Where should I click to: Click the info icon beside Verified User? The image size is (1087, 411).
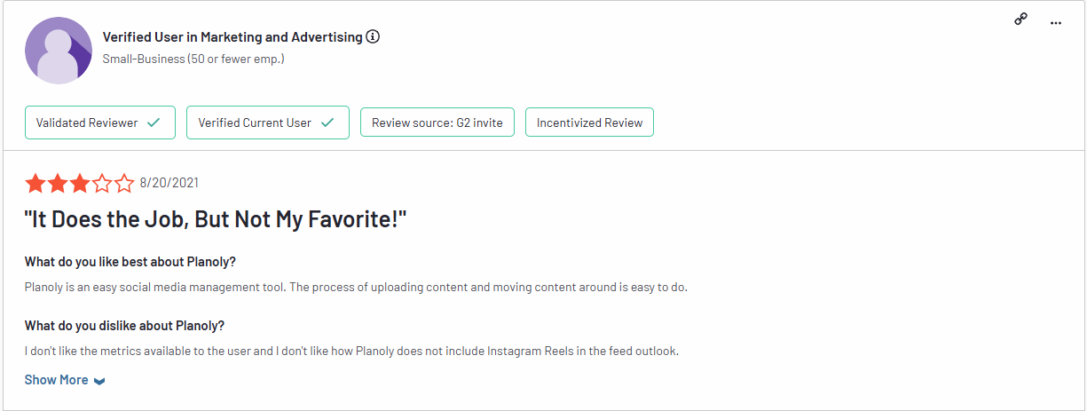[373, 37]
